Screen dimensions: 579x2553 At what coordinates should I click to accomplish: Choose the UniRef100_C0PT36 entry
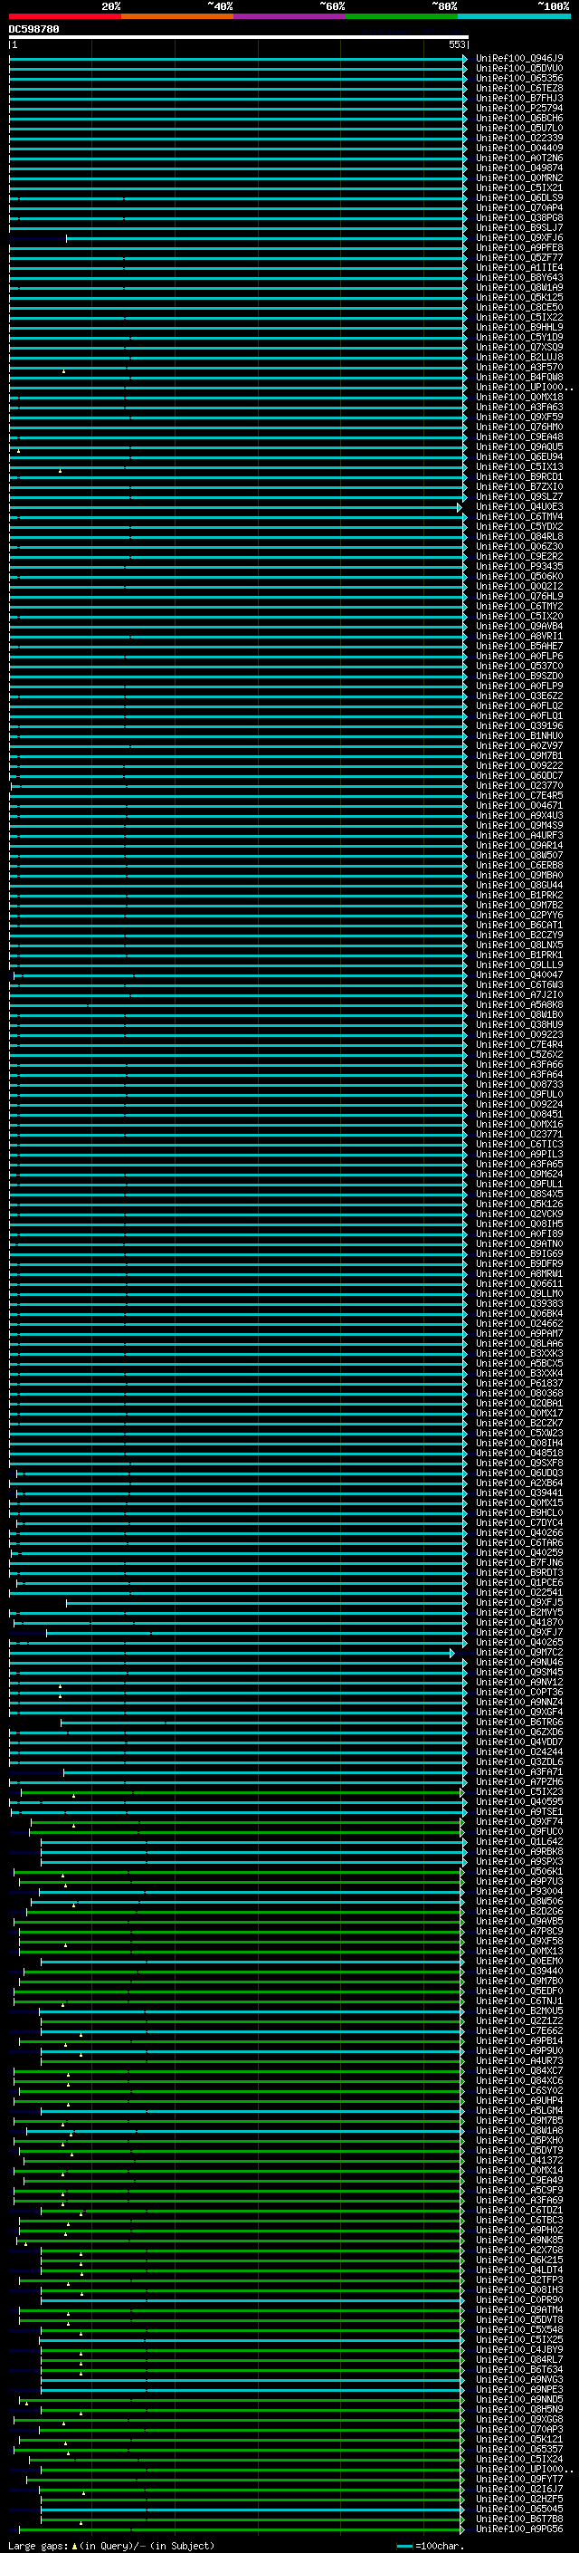pos(519,1692)
